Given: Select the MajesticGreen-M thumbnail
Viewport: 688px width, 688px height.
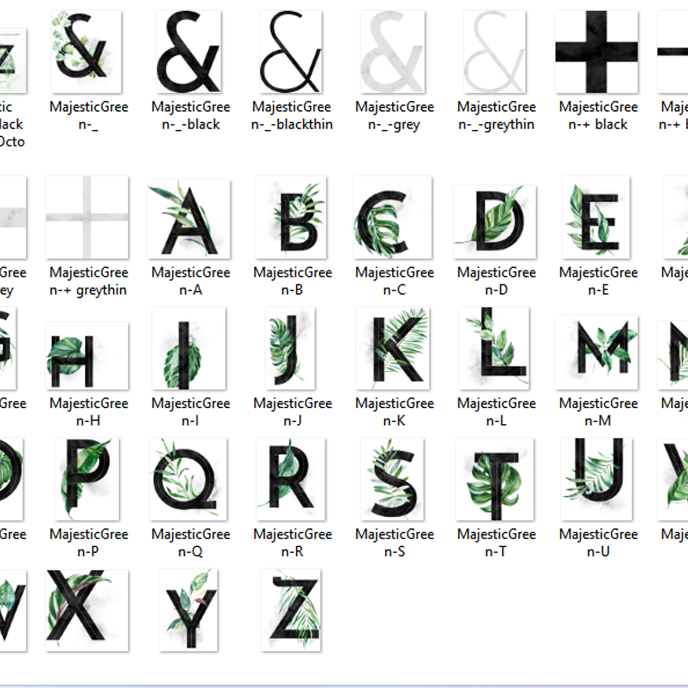Looking at the screenshot, I should (x=597, y=349).
